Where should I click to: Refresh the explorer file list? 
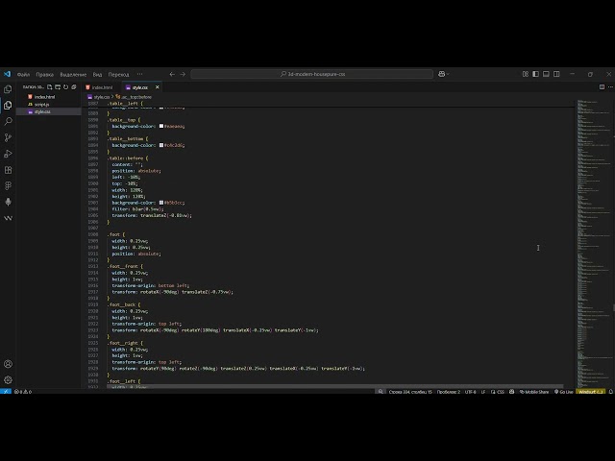click(x=65, y=87)
